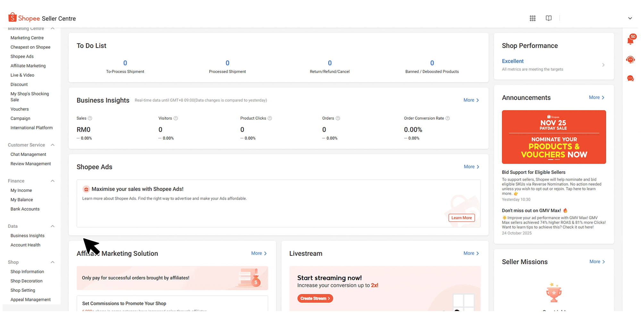Click More link in Business Insights
This screenshot has height=320, width=641.
471,100
